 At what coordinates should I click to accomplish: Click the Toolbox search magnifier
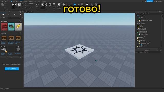point(20,18)
